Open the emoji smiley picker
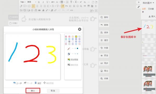 (x=77, y=6)
